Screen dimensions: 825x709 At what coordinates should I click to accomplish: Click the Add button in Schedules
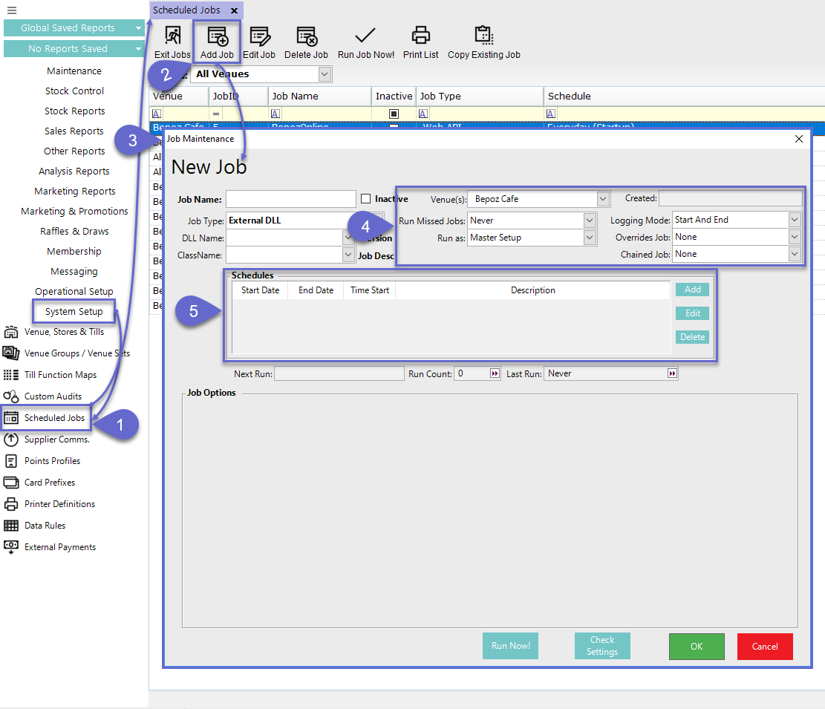click(692, 290)
